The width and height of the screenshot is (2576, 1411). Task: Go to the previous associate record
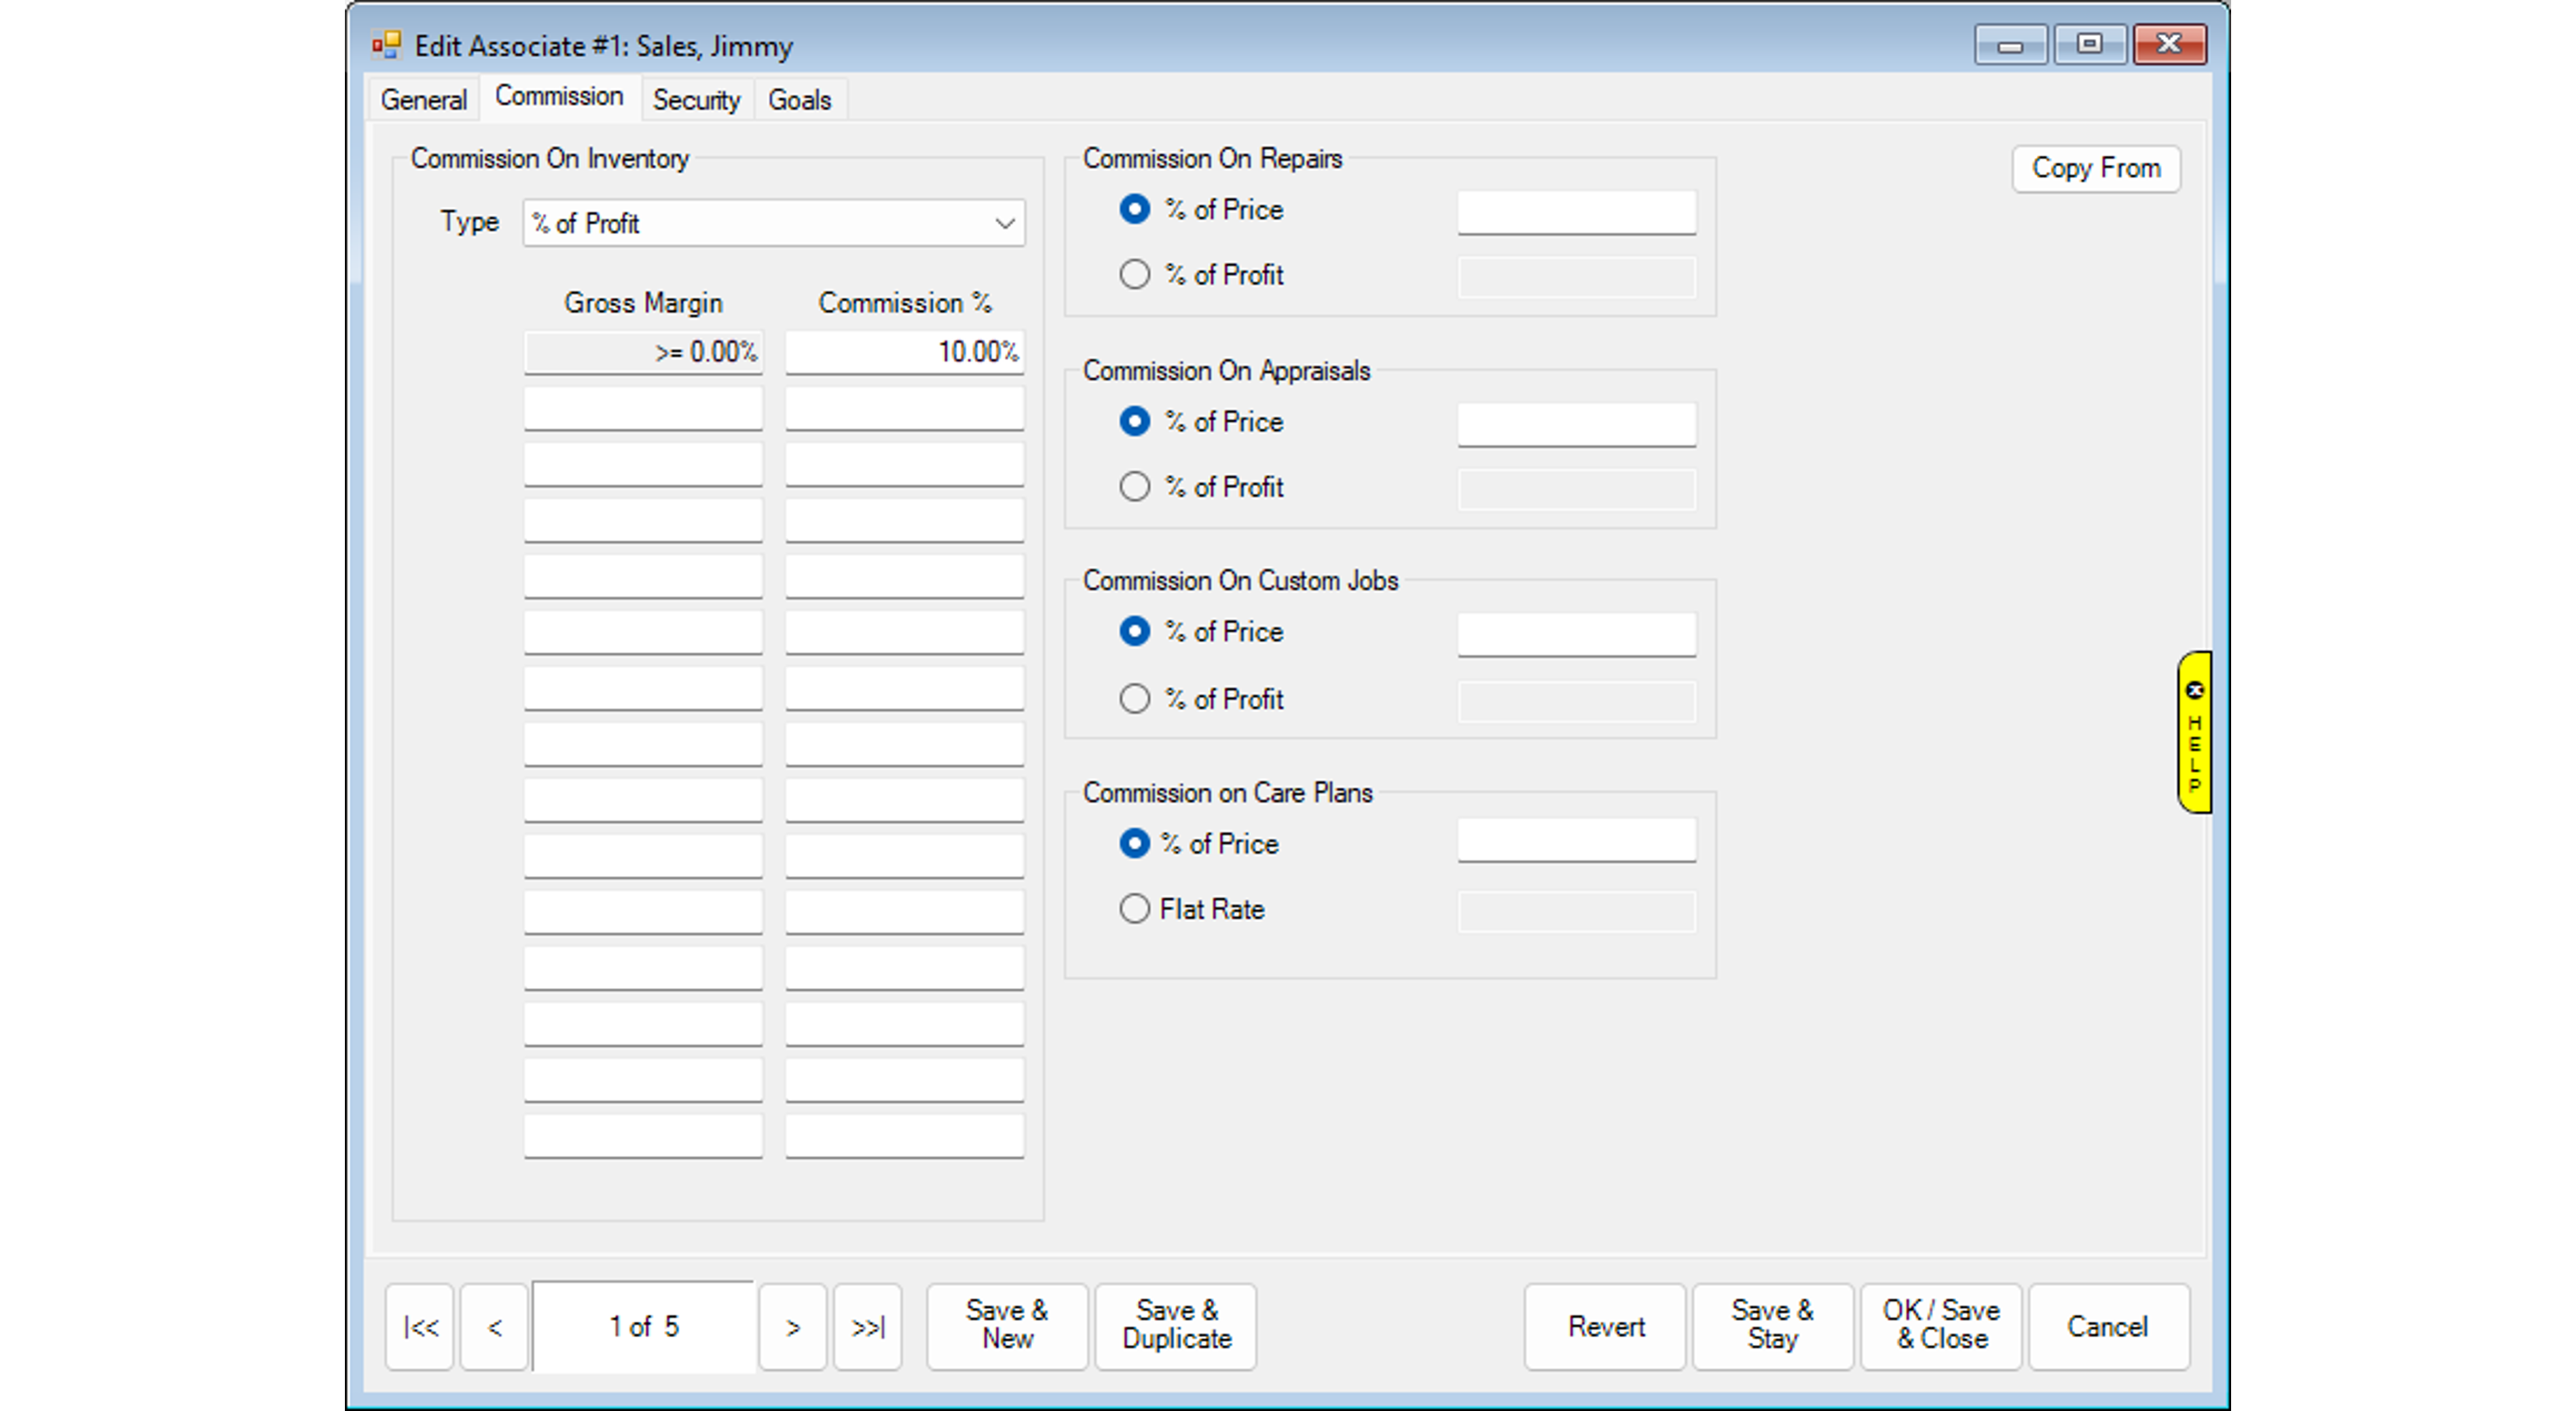point(494,1326)
